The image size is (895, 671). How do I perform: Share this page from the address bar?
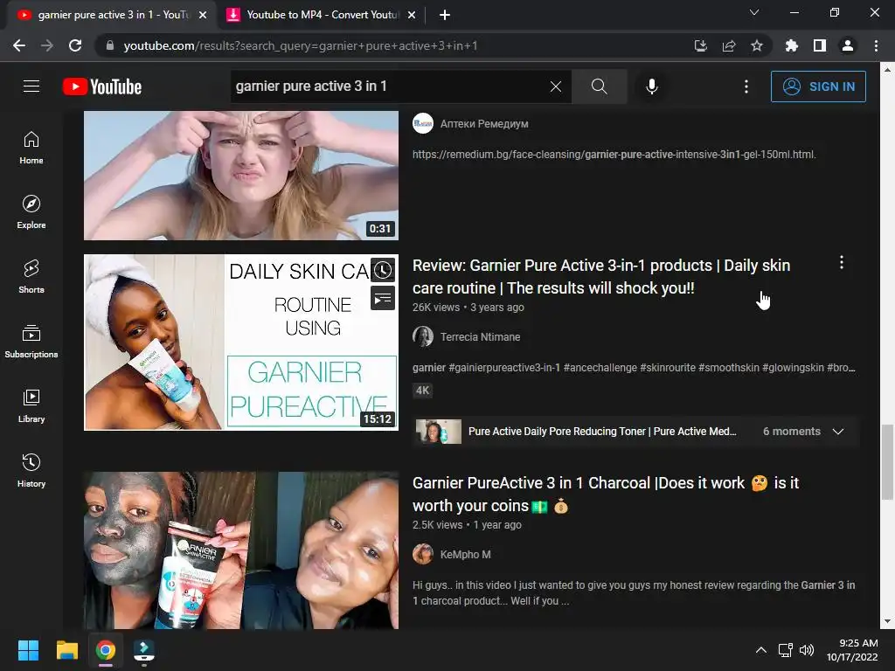729,45
